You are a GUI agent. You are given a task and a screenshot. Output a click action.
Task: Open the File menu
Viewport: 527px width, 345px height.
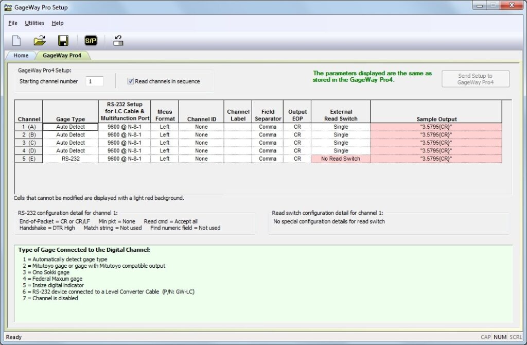[13, 23]
